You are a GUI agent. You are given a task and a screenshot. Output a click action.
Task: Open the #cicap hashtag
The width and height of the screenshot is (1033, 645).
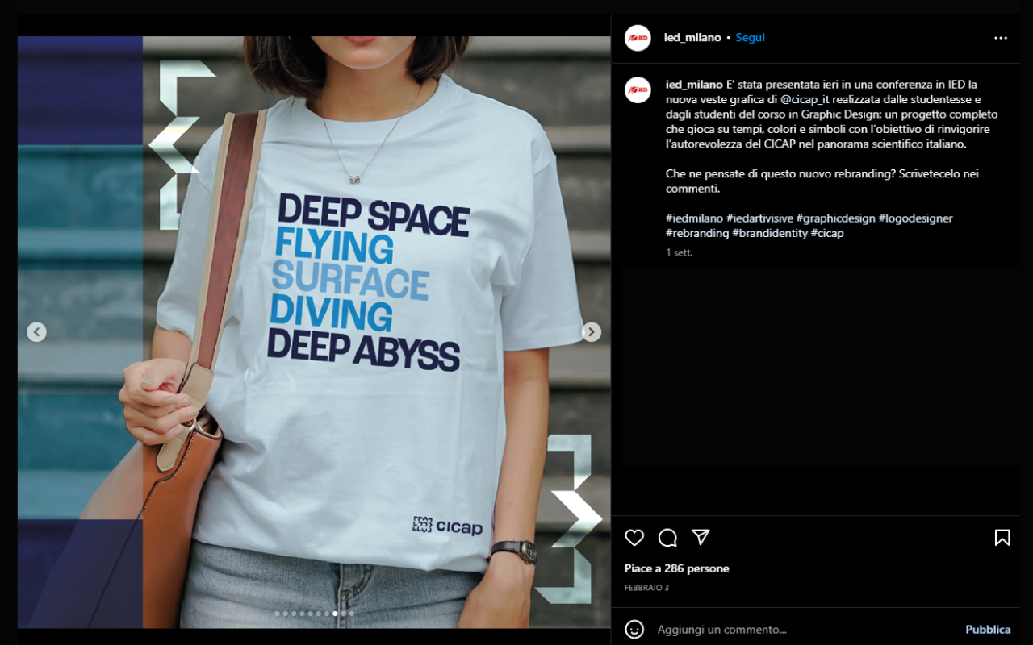pos(827,233)
